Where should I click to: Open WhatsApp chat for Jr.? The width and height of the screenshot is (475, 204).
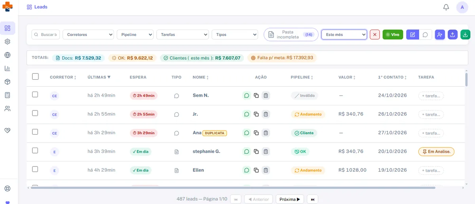[247, 114]
